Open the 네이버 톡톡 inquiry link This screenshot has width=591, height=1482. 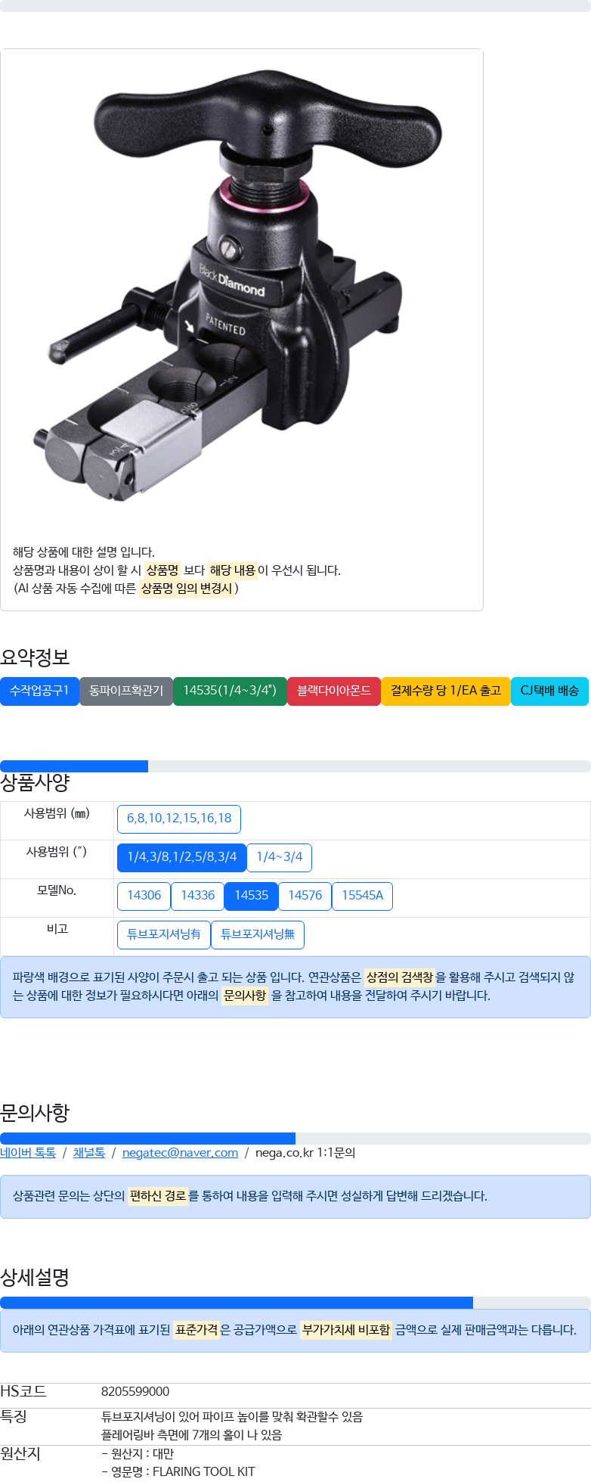[28, 1153]
